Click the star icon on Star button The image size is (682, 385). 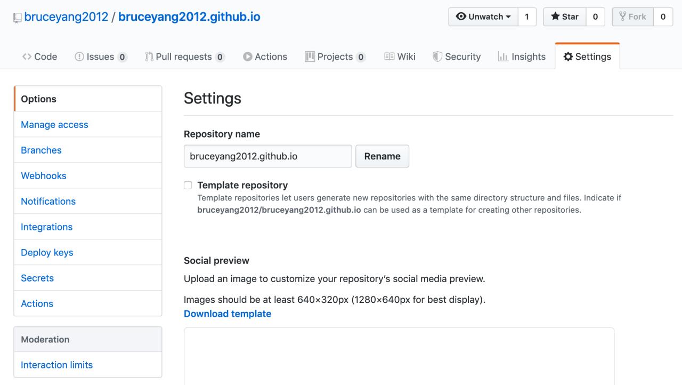tap(555, 17)
